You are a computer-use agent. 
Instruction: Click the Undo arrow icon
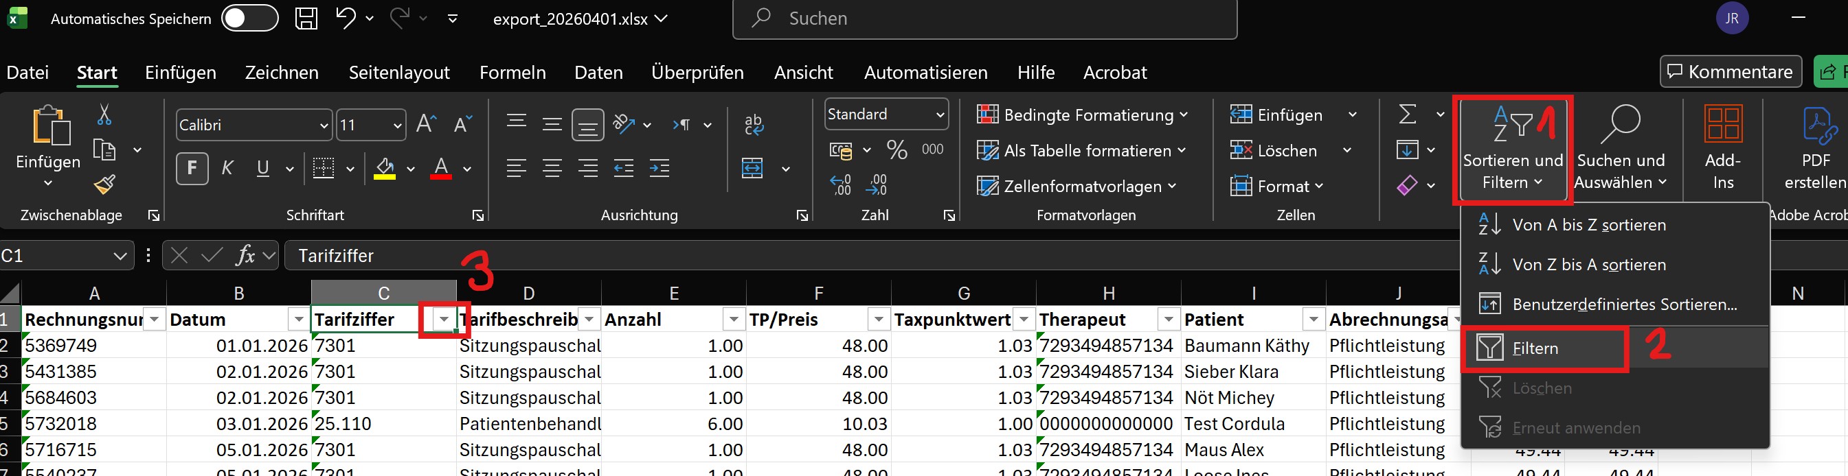click(346, 19)
